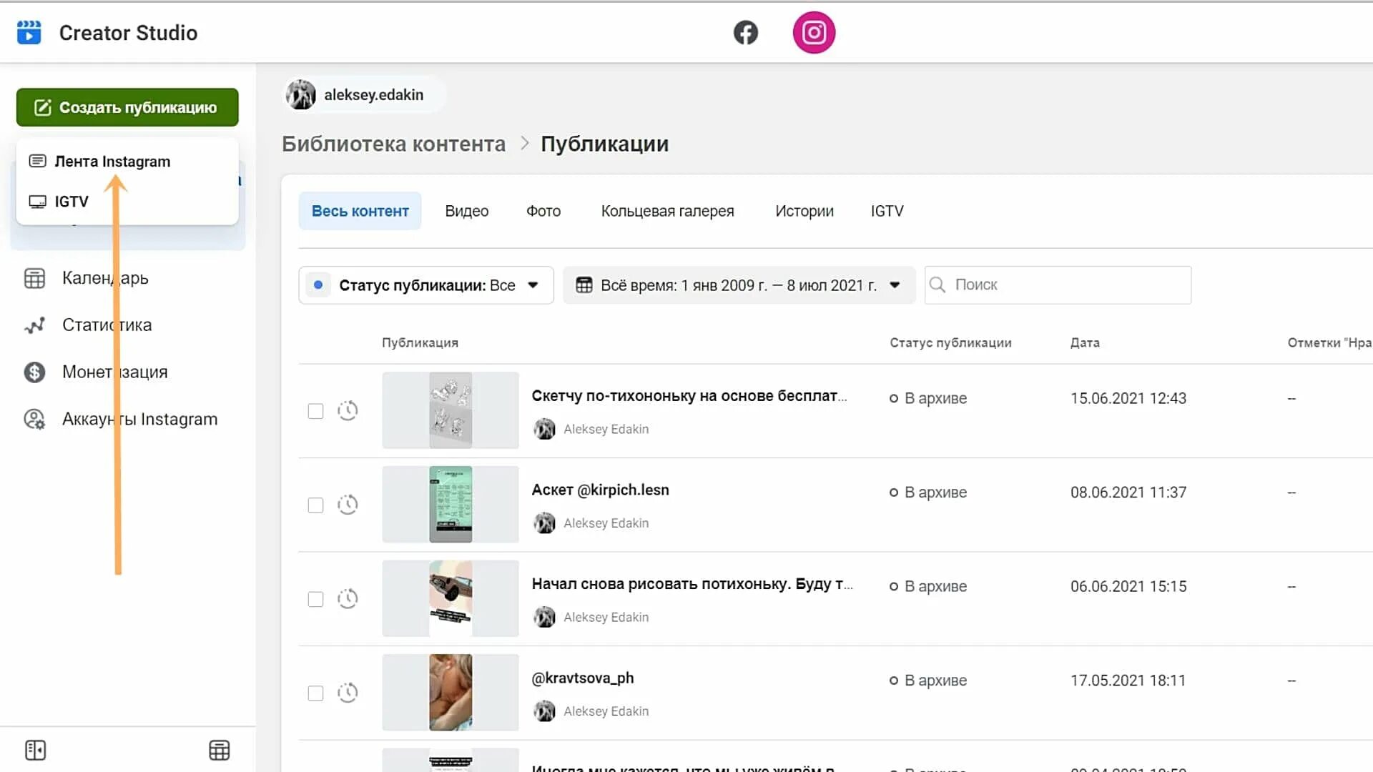Switch to the Видео tab
The width and height of the screenshot is (1373, 772).
click(x=466, y=211)
